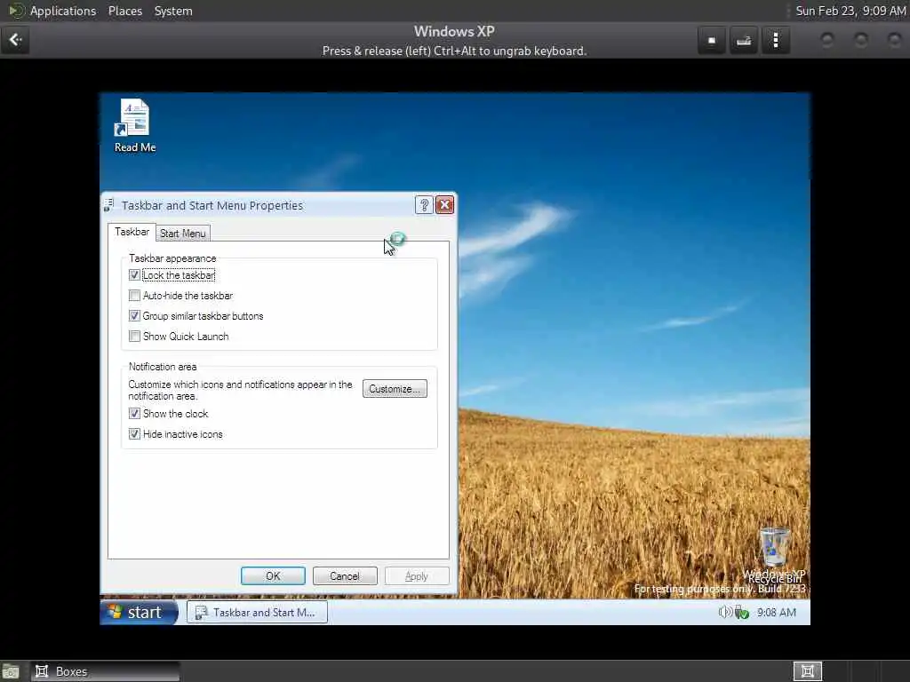Click the Customize... button
This screenshot has width=910, height=682.
(x=395, y=389)
